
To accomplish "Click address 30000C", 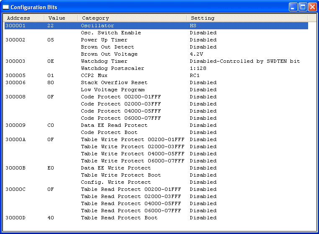I will click(15, 190).
